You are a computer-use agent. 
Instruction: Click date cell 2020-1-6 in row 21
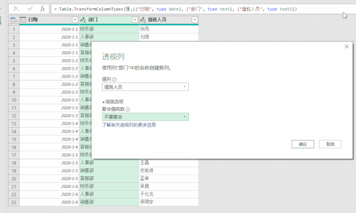(49, 186)
